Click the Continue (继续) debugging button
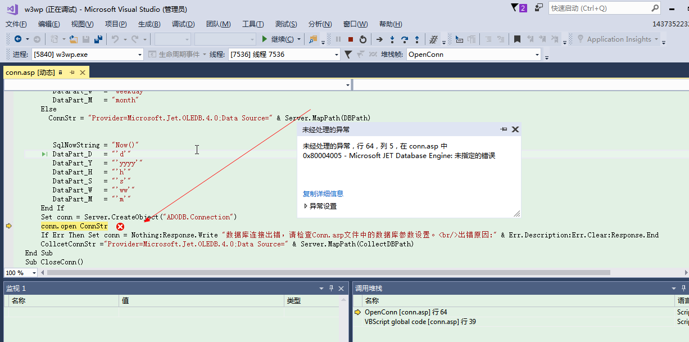Screen dimensions: 689x342 point(278,39)
